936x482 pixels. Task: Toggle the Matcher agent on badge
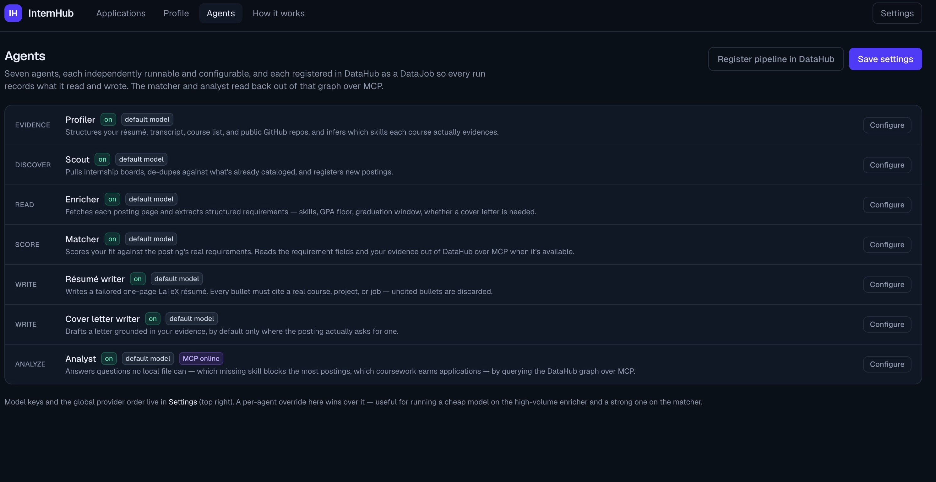point(112,239)
